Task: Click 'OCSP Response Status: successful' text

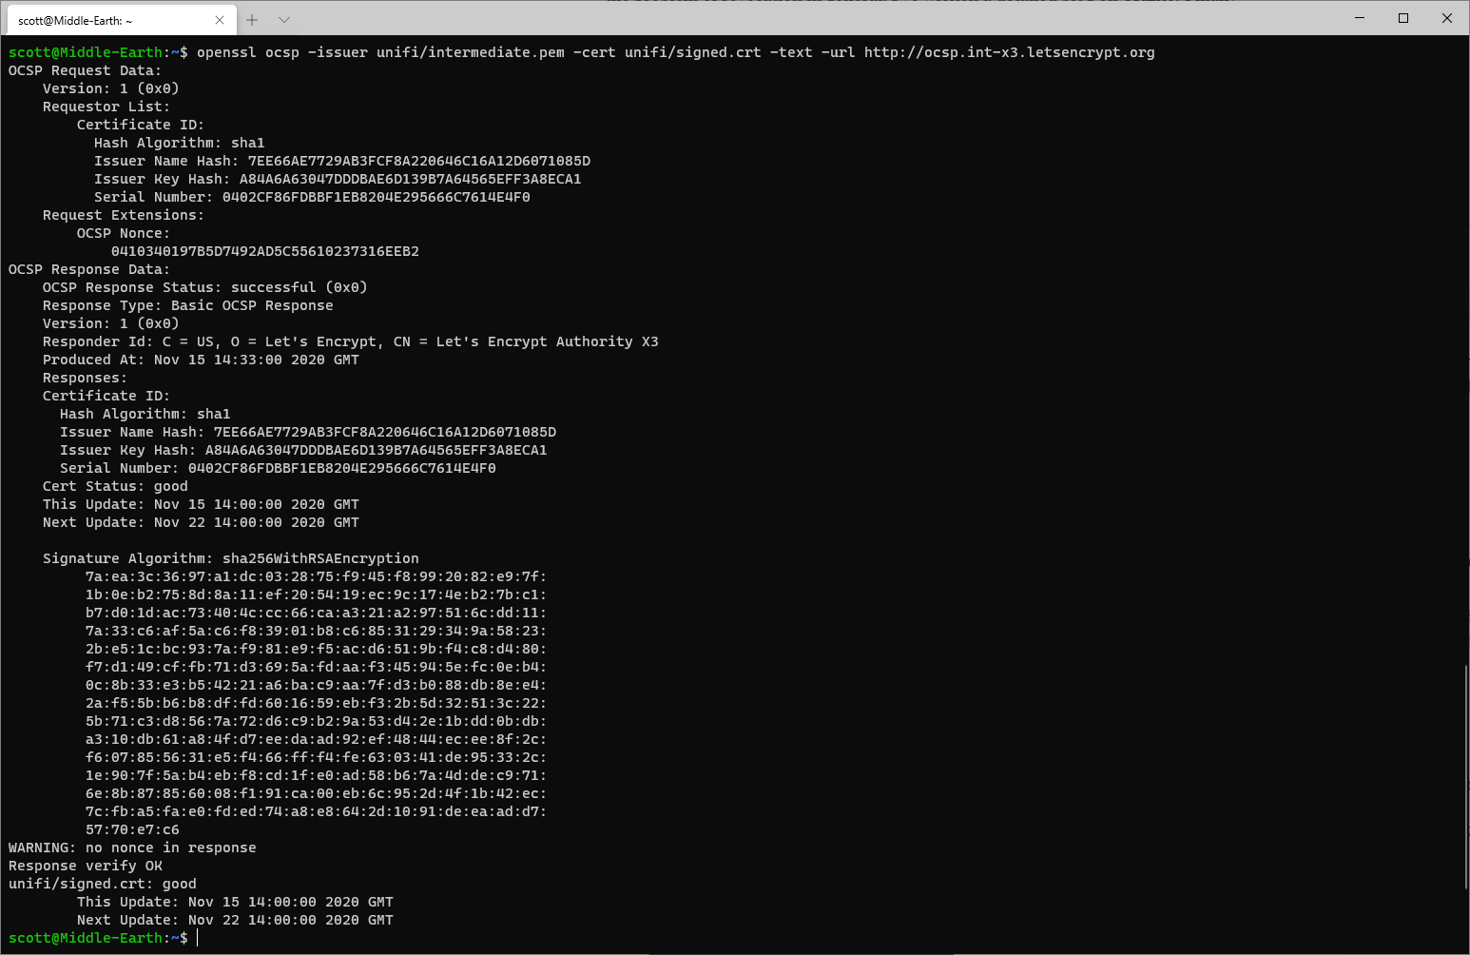Action: pyautogui.click(x=204, y=287)
